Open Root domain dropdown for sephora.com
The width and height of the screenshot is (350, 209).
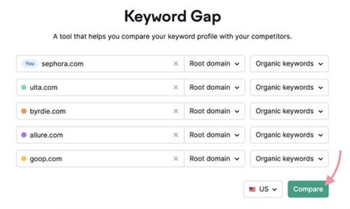click(214, 64)
